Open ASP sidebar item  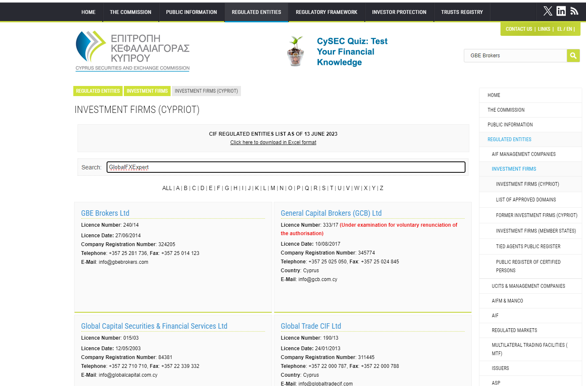(x=530, y=381)
